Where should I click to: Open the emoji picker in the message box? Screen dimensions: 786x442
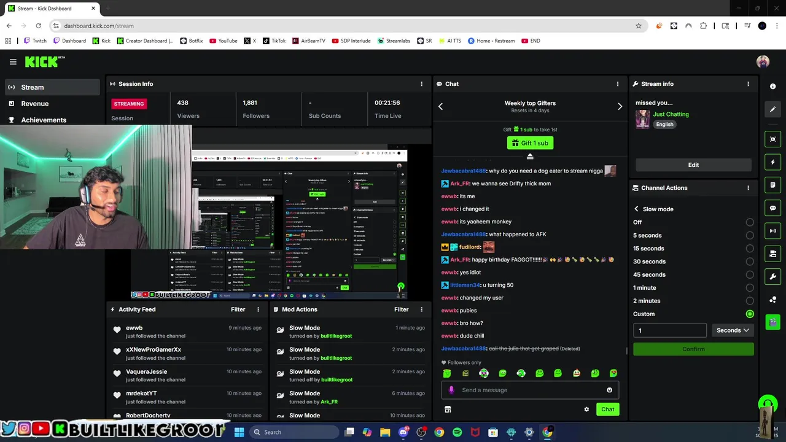(x=609, y=390)
